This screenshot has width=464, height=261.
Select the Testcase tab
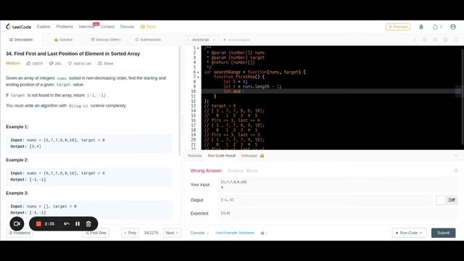[195, 156]
